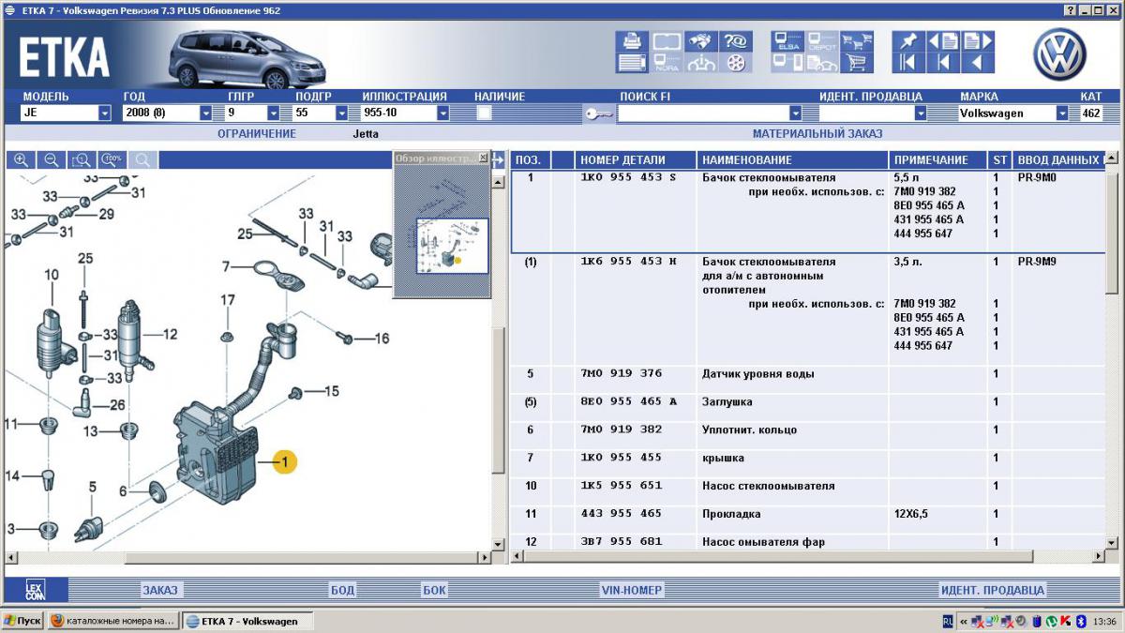Click the Kaspersky tray icon
1125x633 pixels.
click(1066, 621)
